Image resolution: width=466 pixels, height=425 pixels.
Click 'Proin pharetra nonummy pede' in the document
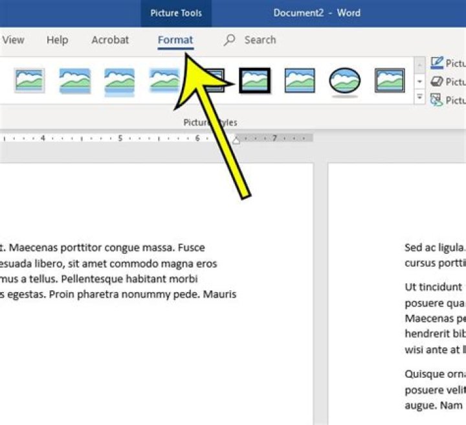124,294
